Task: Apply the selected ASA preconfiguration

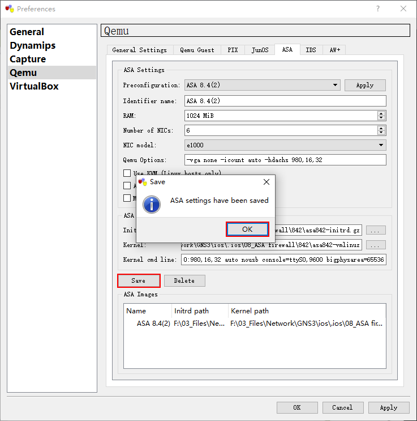Action: 365,85
